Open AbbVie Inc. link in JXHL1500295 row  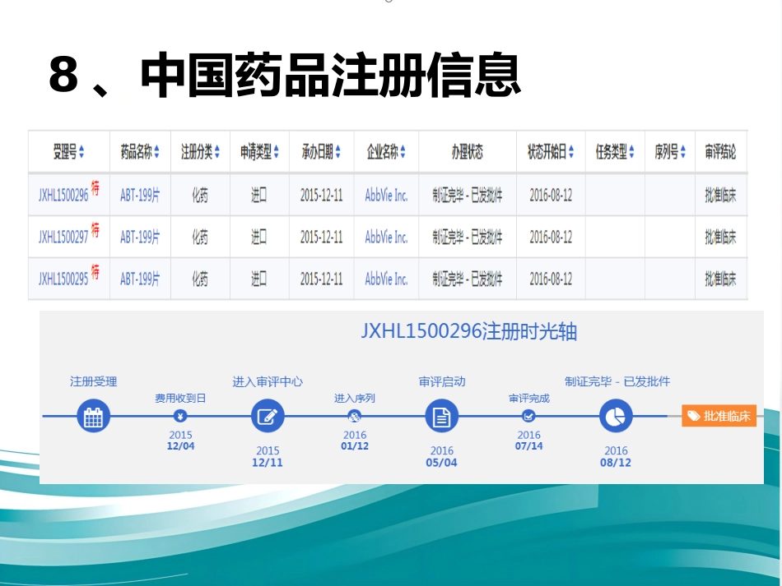tap(387, 279)
